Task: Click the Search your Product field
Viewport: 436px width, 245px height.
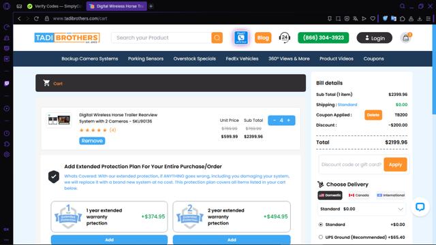Action: pyautogui.click(x=161, y=38)
